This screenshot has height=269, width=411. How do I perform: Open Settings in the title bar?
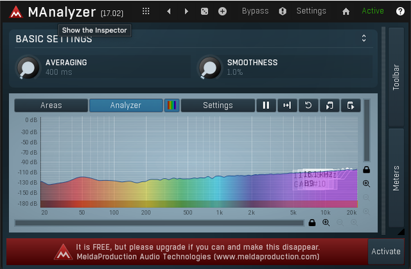[x=311, y=11]
